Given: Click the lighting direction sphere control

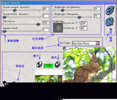Looking at the screenshot, I should (58, 28).
